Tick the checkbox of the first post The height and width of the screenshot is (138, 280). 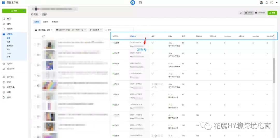(35, 44)
